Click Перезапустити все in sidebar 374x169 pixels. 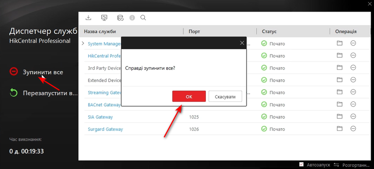tap(50, 93)
